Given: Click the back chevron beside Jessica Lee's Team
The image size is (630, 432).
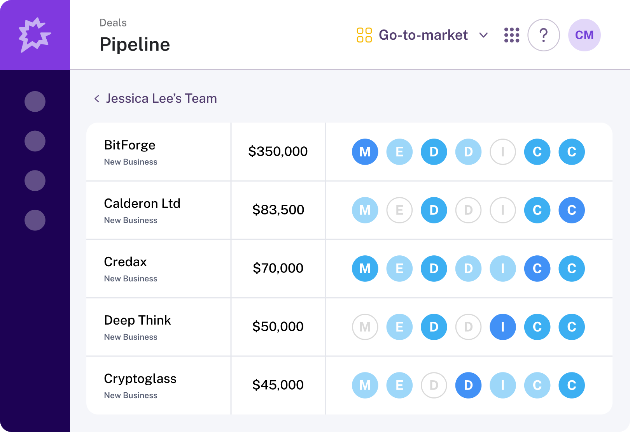Looking at the screenshot, I should coord(97,99).
